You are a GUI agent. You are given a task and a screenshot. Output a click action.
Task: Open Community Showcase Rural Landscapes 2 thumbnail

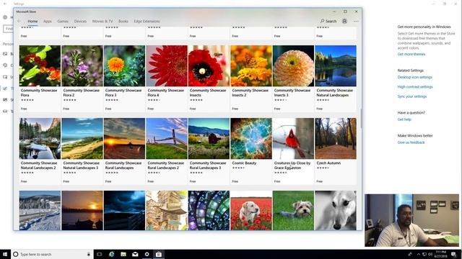pyautogui.click(x=167, y=139)
